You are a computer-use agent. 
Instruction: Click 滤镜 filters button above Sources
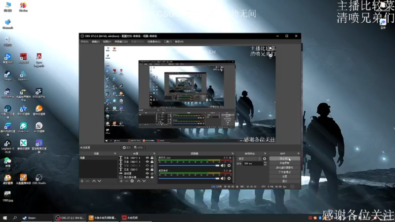(x=139, y=148)
